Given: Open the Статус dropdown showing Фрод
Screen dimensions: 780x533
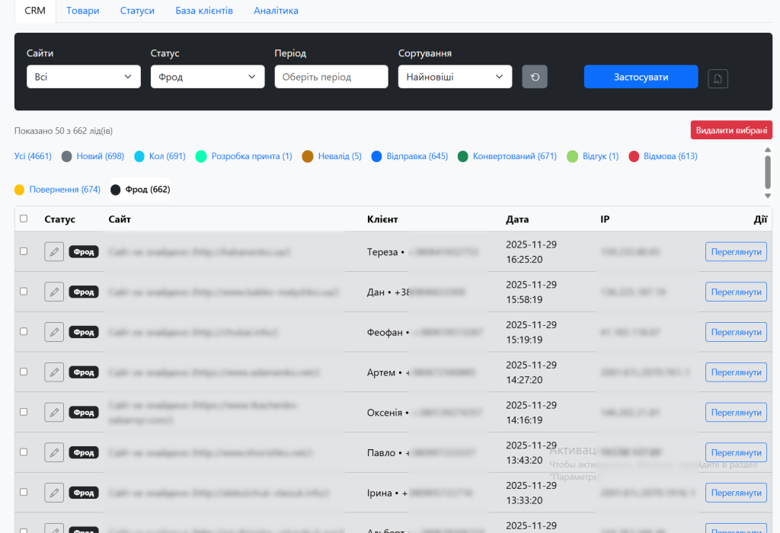Looking at the screenshot, I should click(x=207, y=77).
